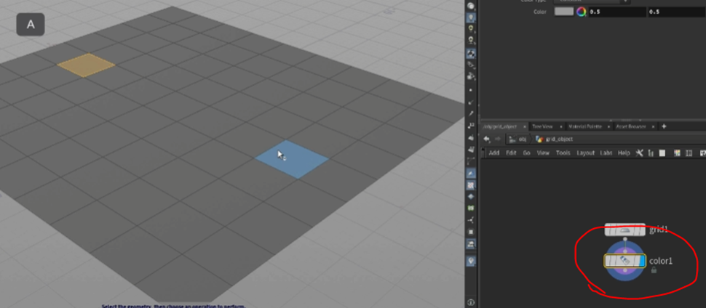Screen dimensions: 706x308
Task: Click the diamond-shaped display option icon
Action: point(471,196)
